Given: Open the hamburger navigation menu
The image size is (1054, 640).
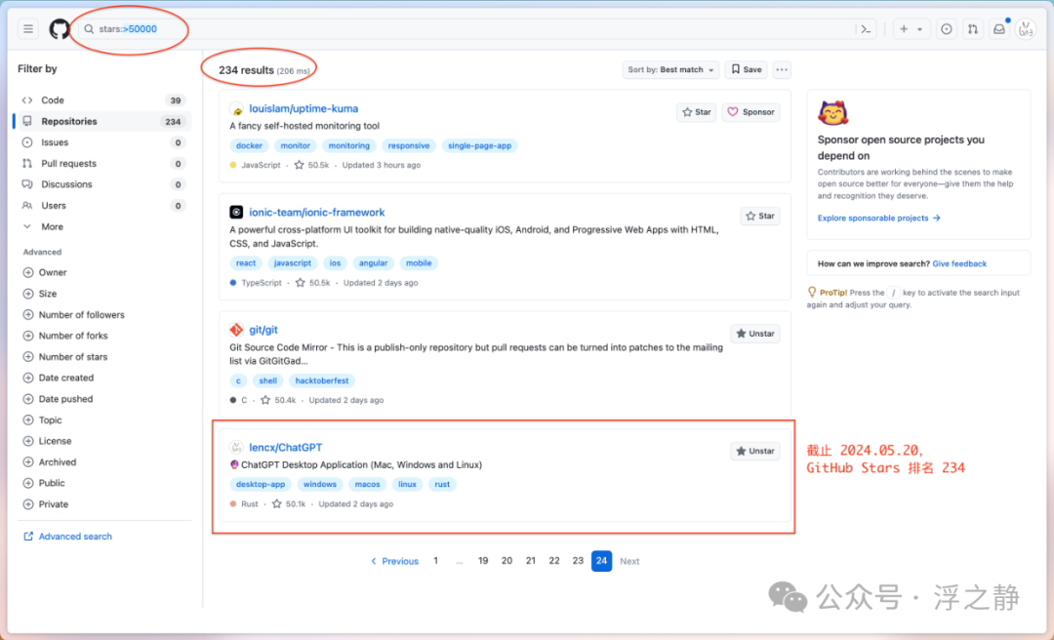Looking at the screenshot, I should (28, 29).
